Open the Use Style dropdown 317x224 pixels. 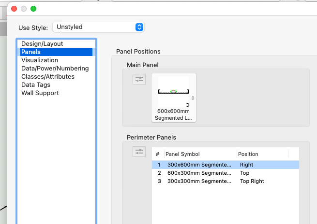coord(99,27)
